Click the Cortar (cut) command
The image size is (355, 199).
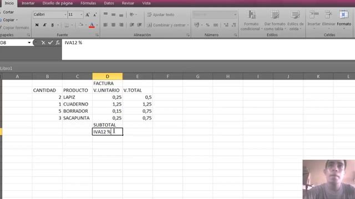pos(7,12)
